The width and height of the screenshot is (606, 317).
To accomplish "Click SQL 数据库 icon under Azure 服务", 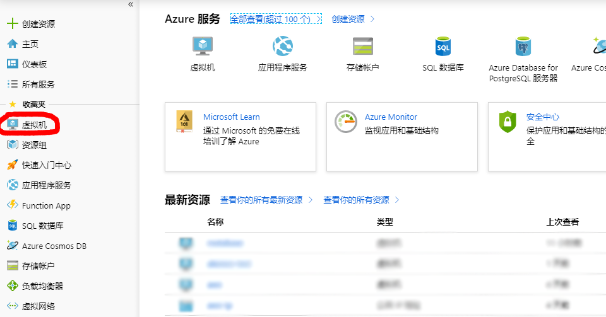I will pos(443,46).
